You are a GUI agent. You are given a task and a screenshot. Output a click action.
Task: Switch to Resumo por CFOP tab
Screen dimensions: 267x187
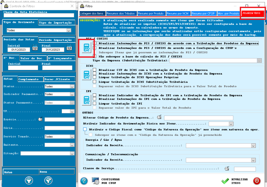coord(203,13)
